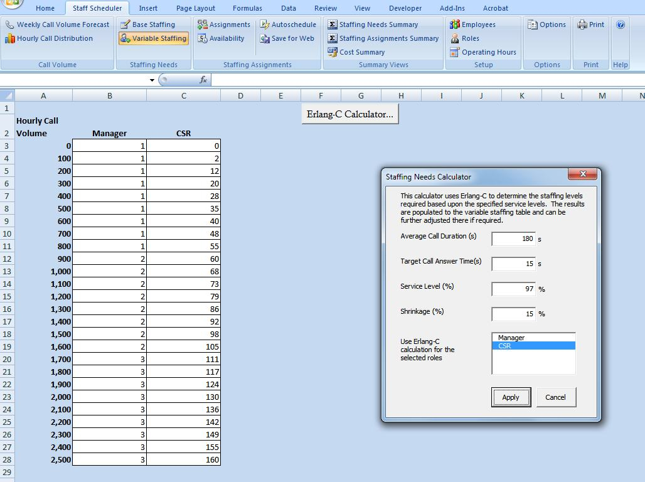Screen dimensions: 645x482
Task: Switch to the Formulas ribbon tab
Action: 247,8
